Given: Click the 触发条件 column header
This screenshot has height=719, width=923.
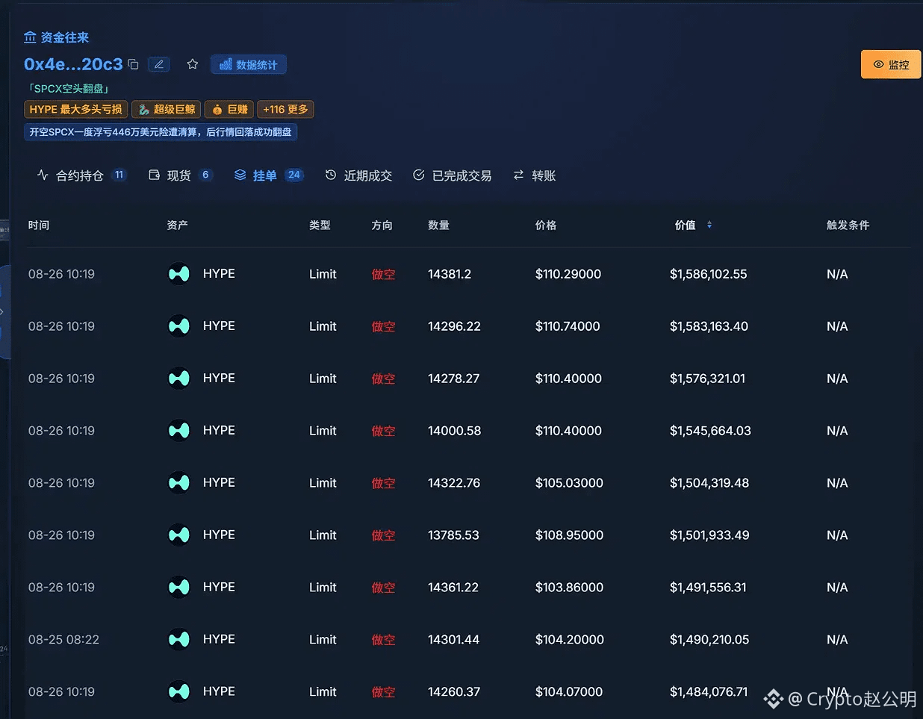Looking at the screenshot, I should click(x=848, y=225).
